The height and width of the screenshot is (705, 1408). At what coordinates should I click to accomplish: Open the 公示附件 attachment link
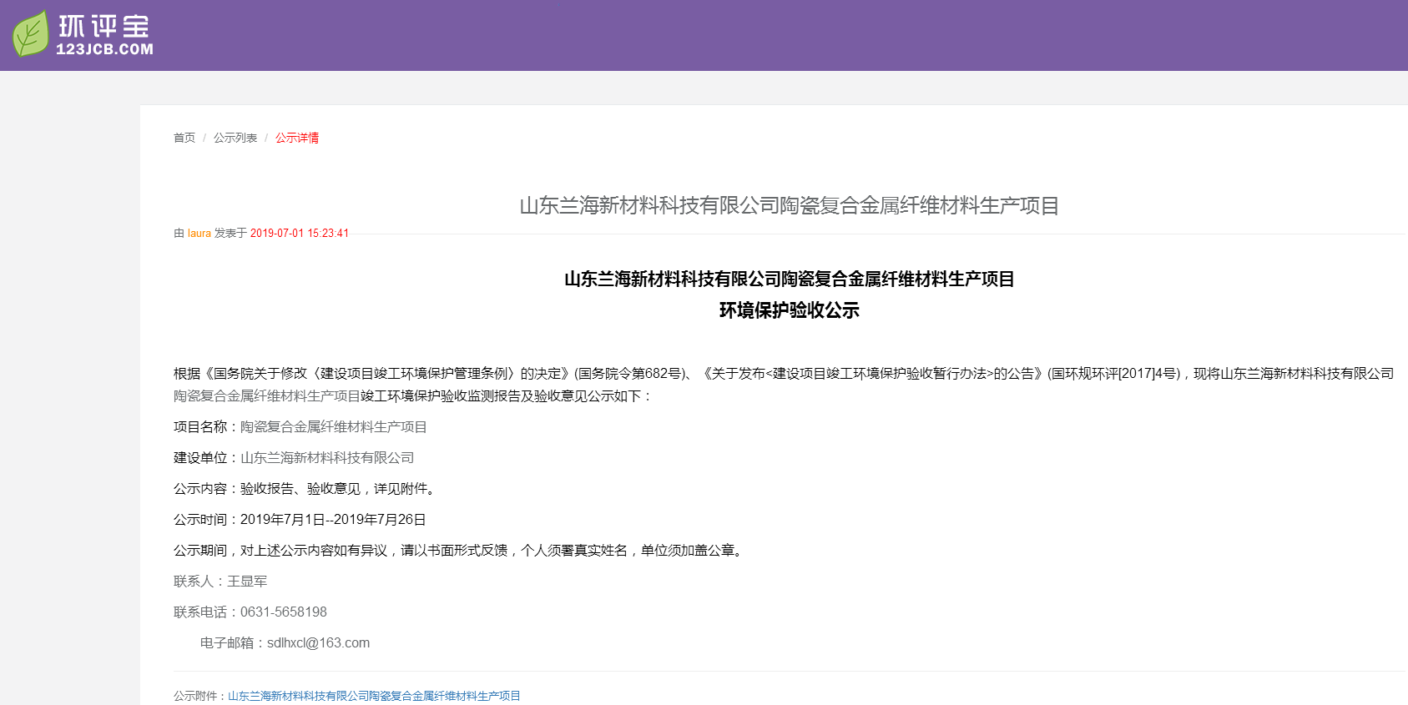tap(374, 696)
